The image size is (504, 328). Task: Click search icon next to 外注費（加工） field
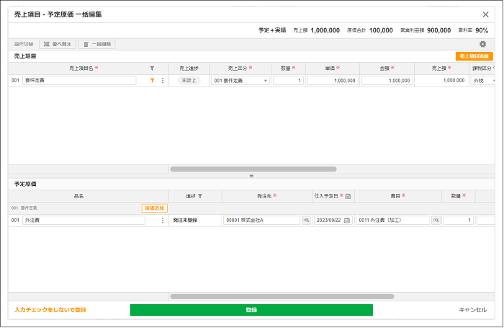(436, 220)
